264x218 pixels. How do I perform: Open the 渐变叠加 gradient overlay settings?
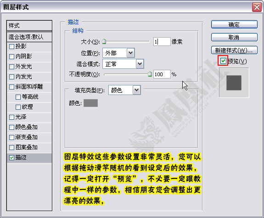point(29,137)
